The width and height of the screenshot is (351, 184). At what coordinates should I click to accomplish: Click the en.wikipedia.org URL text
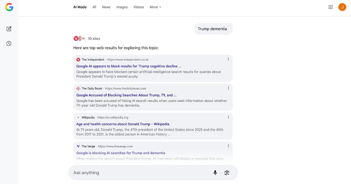coord(113,117)
